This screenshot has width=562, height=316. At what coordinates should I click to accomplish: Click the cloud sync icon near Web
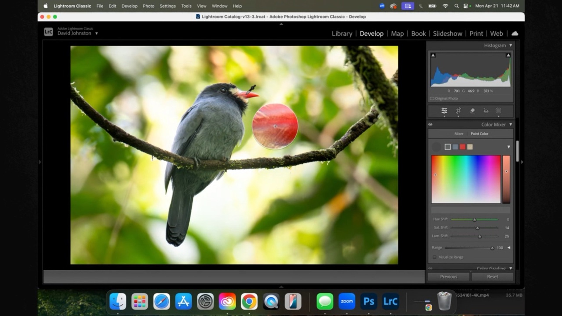(515, 33)
